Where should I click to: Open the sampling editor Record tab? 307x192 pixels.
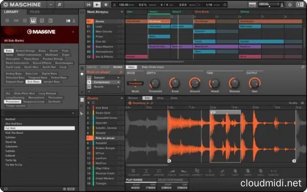click(133, 98)
